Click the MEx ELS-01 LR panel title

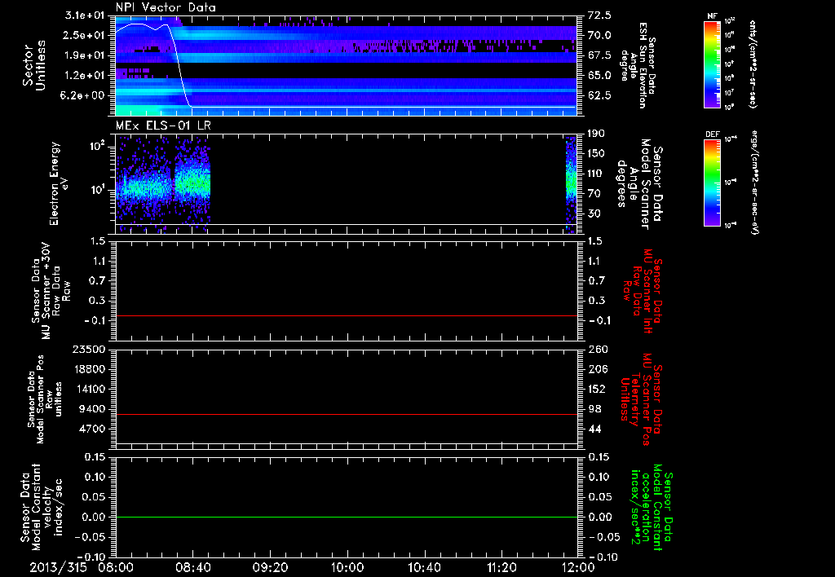coord(162,126)
